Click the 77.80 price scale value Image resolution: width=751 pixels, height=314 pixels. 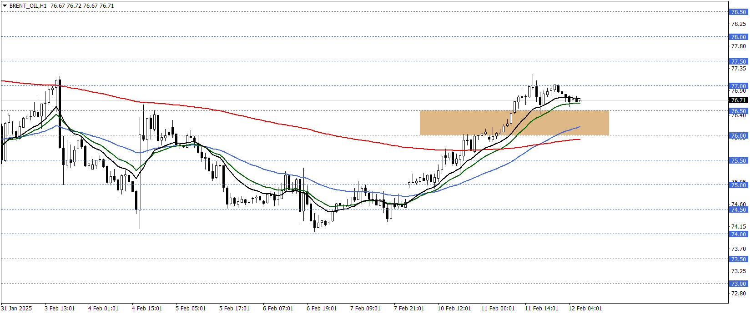(x=738, y=46)
